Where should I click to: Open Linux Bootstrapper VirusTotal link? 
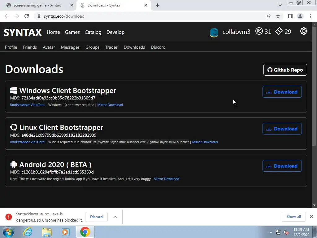[28, 142]
